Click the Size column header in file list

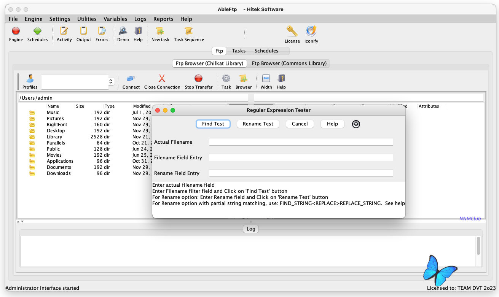pos(80,106)
